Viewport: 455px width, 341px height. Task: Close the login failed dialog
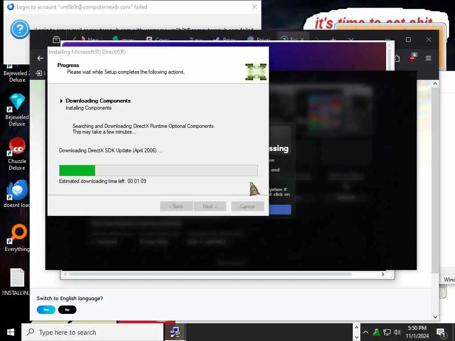255,7
